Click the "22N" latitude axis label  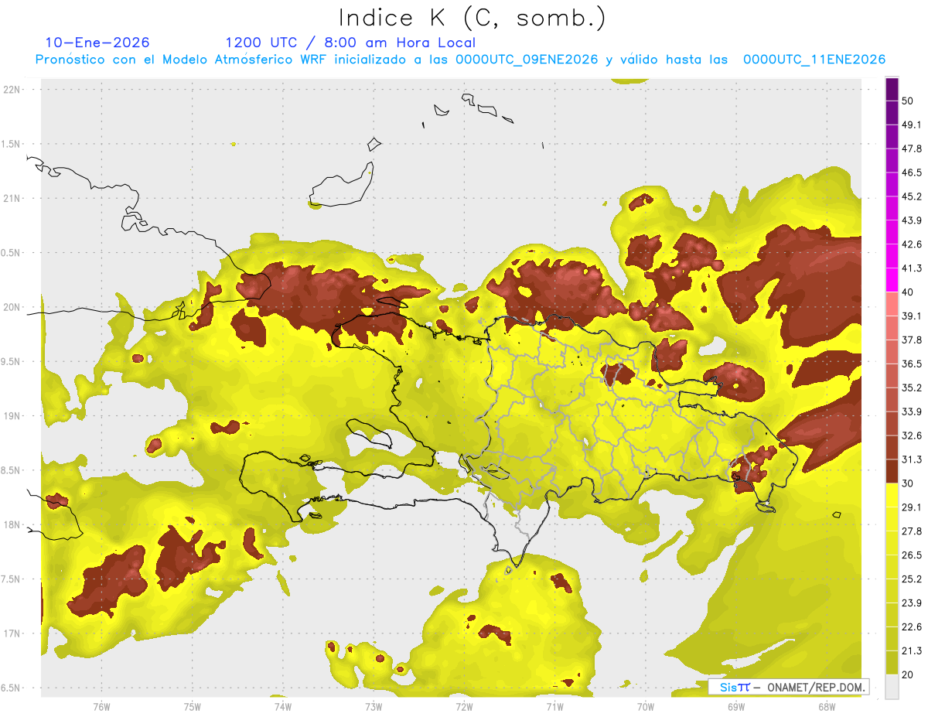coord(12,89)
